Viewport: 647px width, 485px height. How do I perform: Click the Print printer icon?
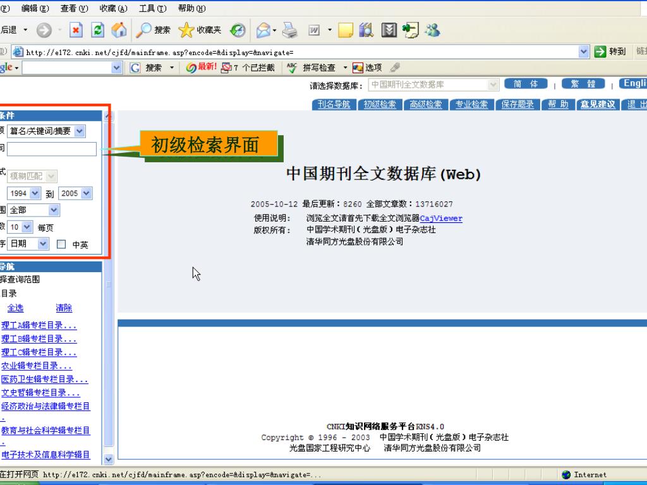(x=289, y=30)
